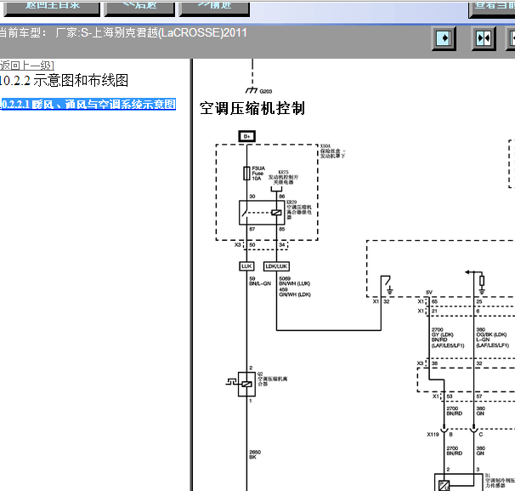Click the 返回主目录 button
Image resolution: width=515 pixels, height=491 pixels.
tap(52, 9)
